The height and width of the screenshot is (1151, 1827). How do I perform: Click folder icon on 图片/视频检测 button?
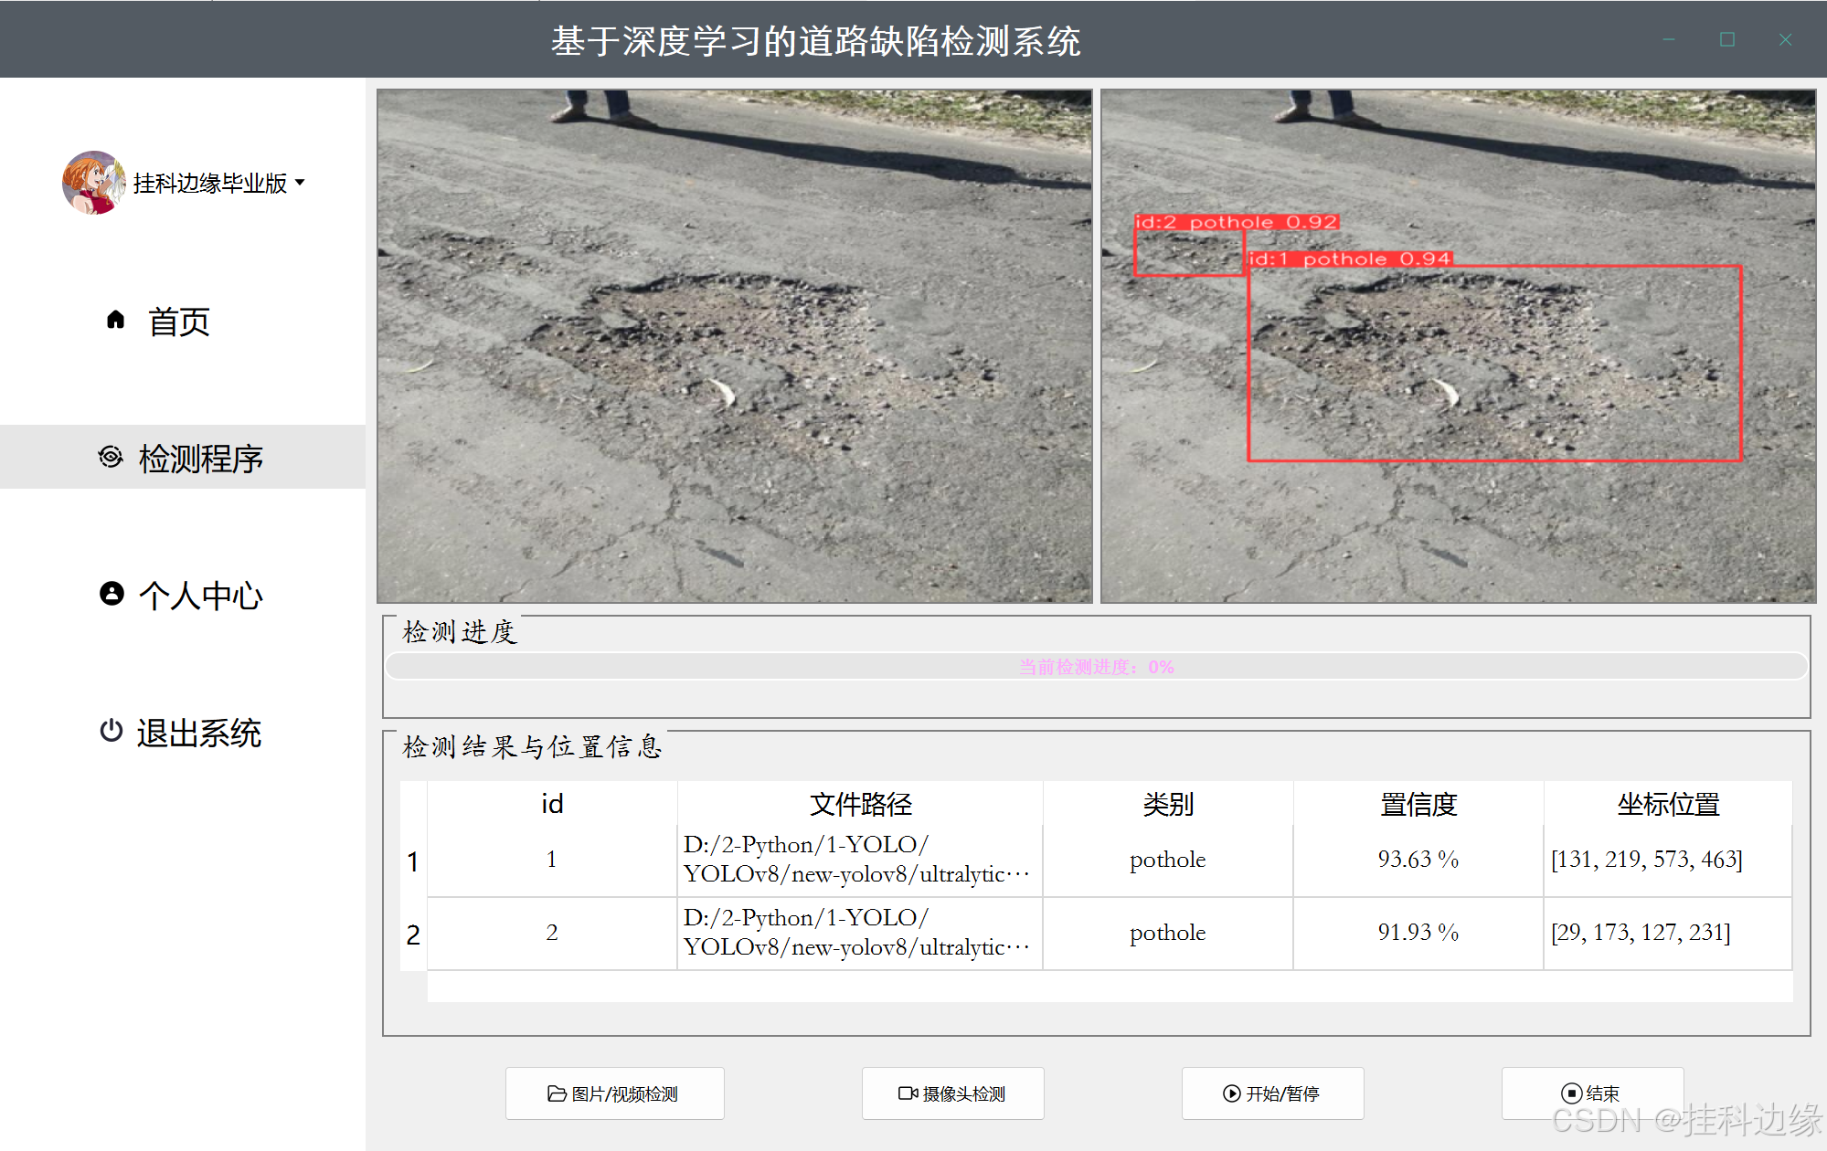point(557,1093)
